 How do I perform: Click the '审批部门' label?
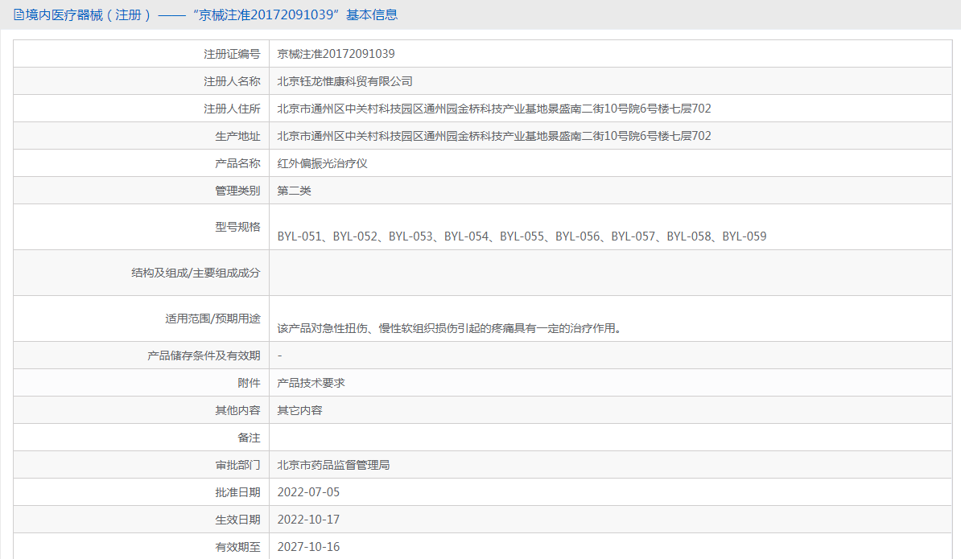237,465
